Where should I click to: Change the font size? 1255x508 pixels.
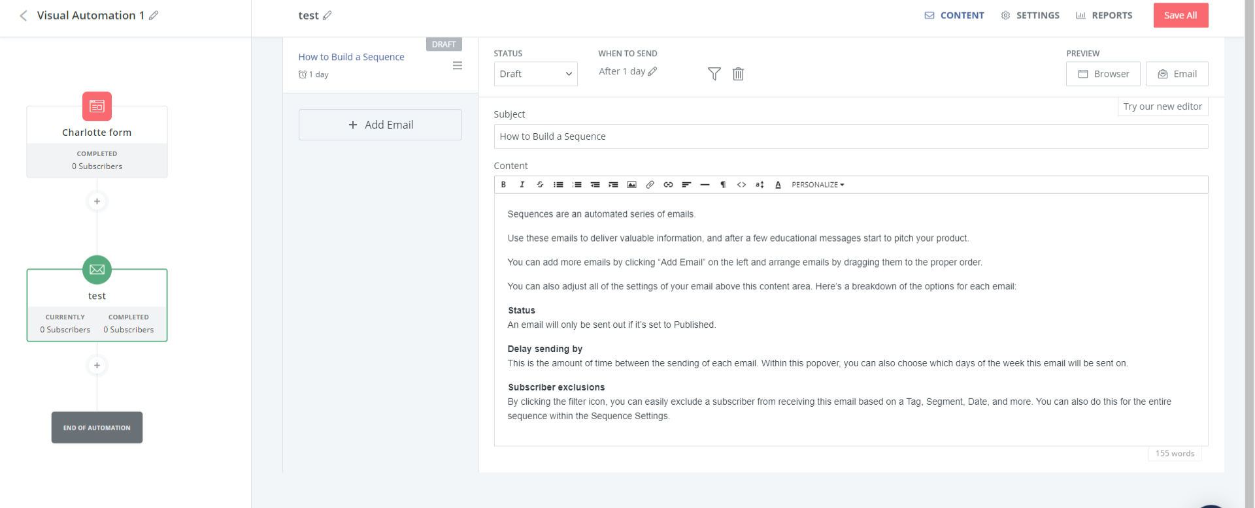coord(760,185)
